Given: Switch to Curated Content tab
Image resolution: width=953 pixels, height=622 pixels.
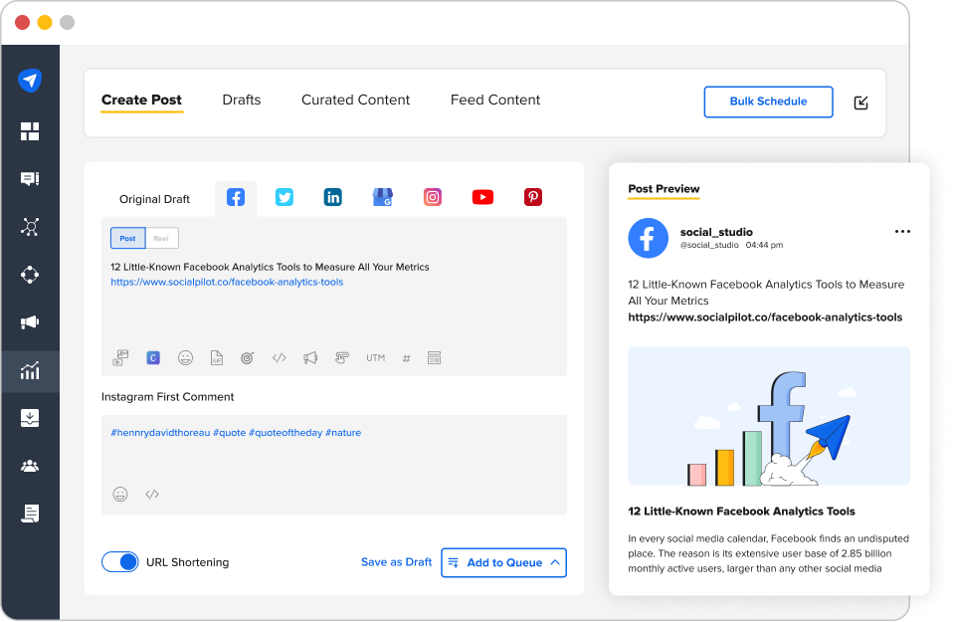Looking at the screenshot, I should click(355, 100).
